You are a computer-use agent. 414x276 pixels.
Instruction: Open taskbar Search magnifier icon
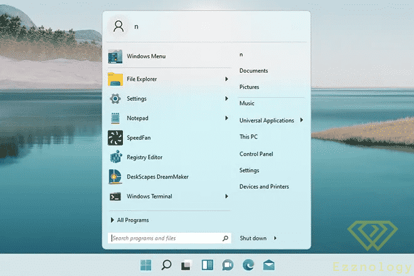[x=166, y=265]
